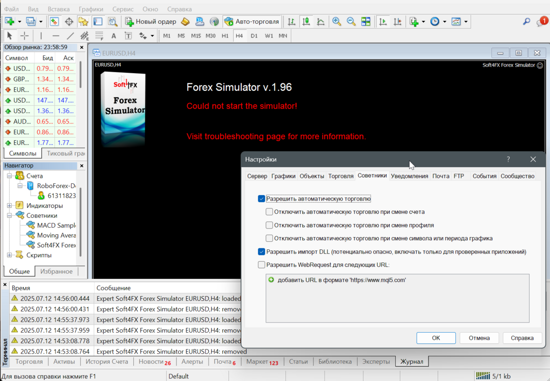Open the Templates icon

(x=456, y=22)
